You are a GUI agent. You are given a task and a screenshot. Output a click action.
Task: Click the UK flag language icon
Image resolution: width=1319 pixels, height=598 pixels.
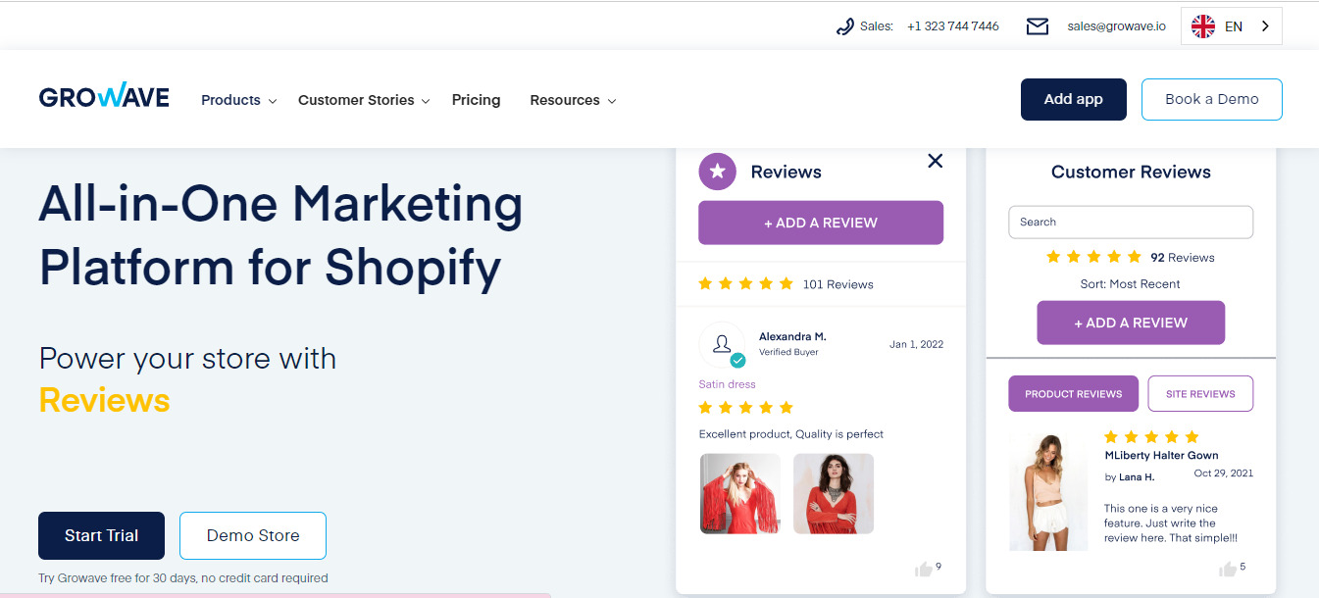pos(1203,26)
